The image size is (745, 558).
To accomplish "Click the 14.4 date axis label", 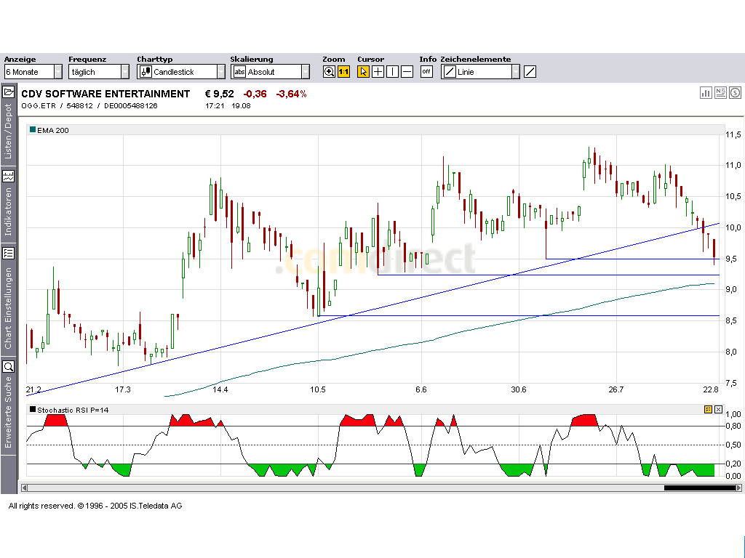I will click(220, 389).
